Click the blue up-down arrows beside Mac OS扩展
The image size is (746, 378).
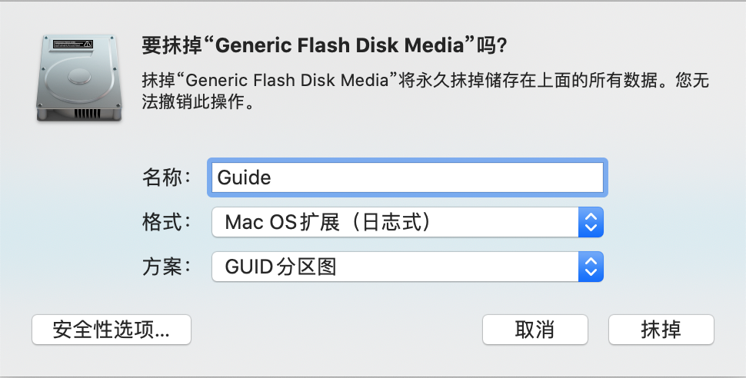[x=591, y=222]
